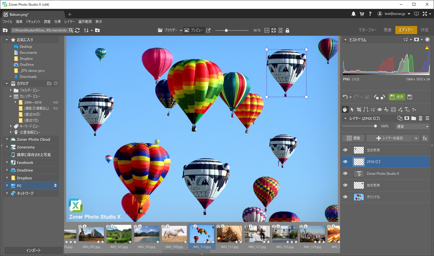Select the pointer move tool
The width and height of the screenshot is (434, 256).
[x=352, y=110]
